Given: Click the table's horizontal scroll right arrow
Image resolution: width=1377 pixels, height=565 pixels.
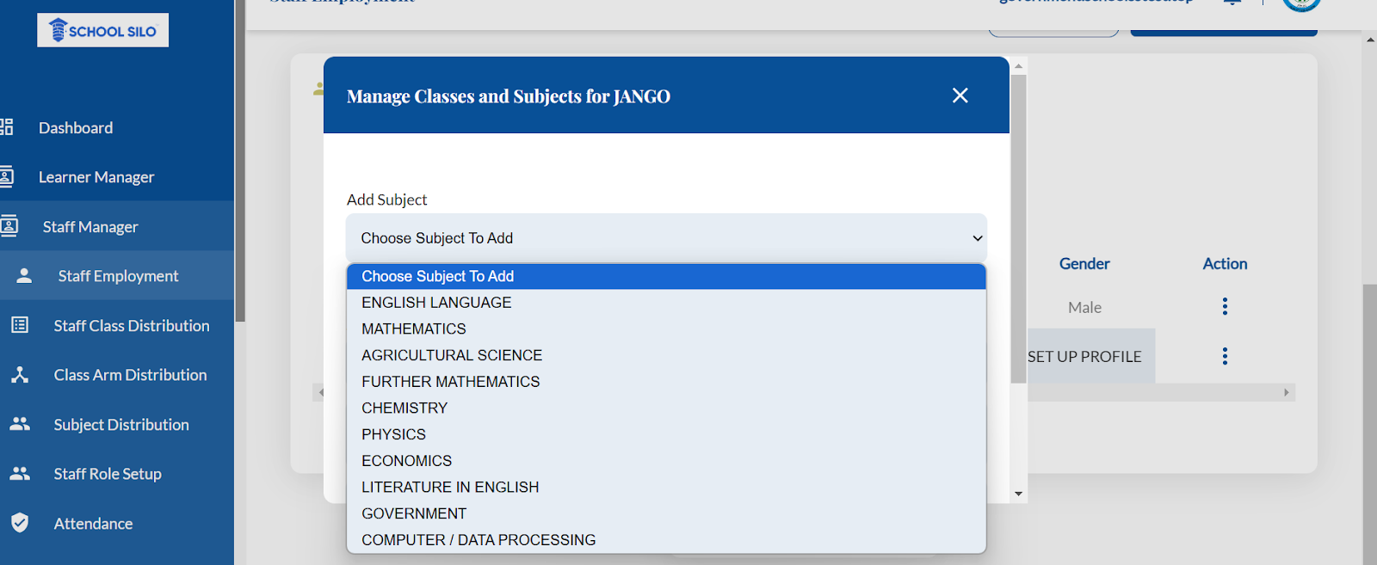Looking at the screenshot, I should click(x=1287, y=392).
